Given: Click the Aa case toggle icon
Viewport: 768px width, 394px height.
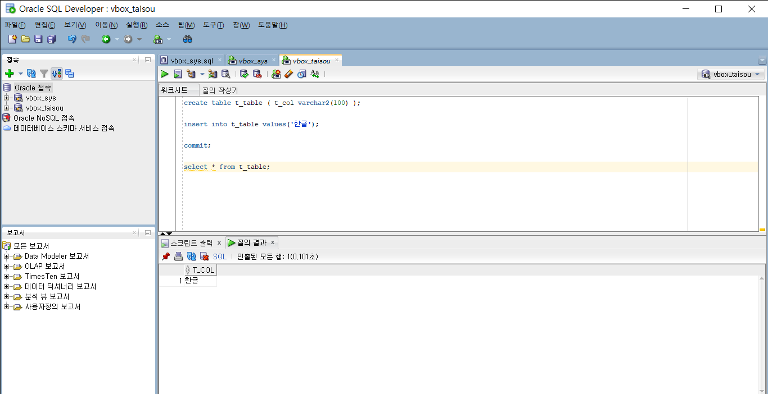Looking at the screenshot, I should (x=315, y=74).
